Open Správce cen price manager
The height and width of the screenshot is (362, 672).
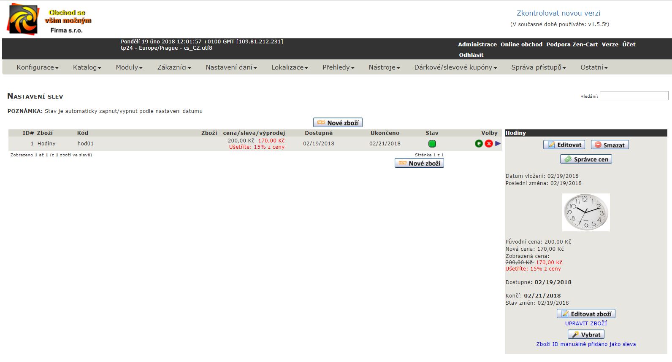(586, 159)
